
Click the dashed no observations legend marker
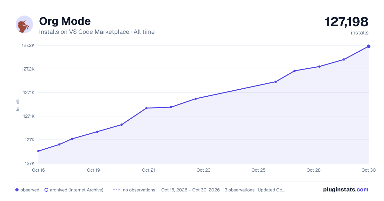(x=116, y=190)
